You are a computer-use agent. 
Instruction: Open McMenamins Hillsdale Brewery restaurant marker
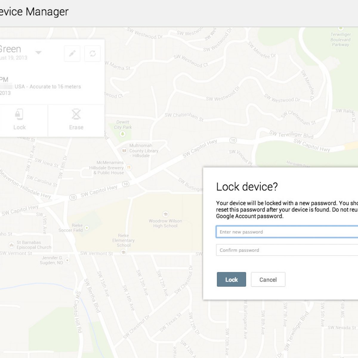(x=129, y=168)
